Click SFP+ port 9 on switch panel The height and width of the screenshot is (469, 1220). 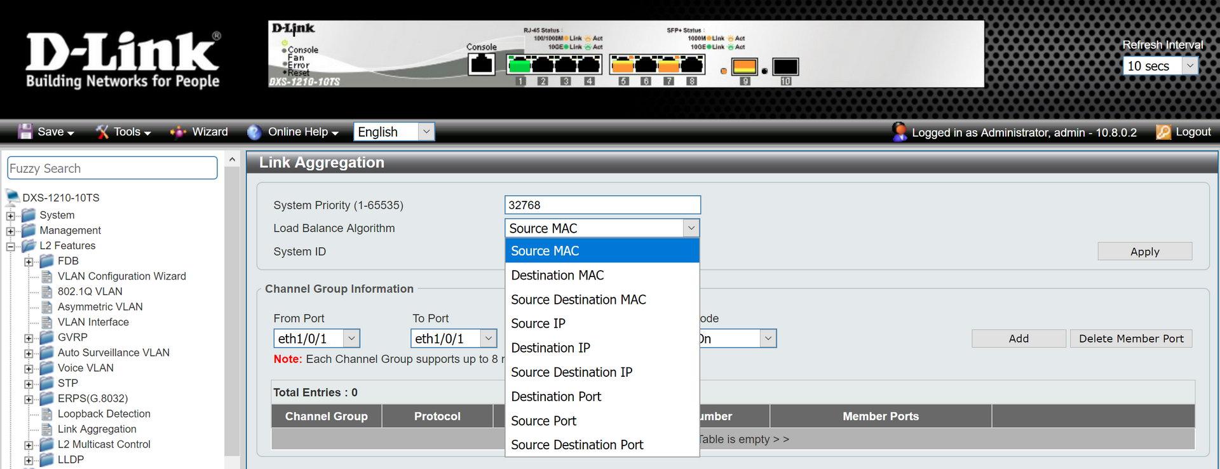745,66
